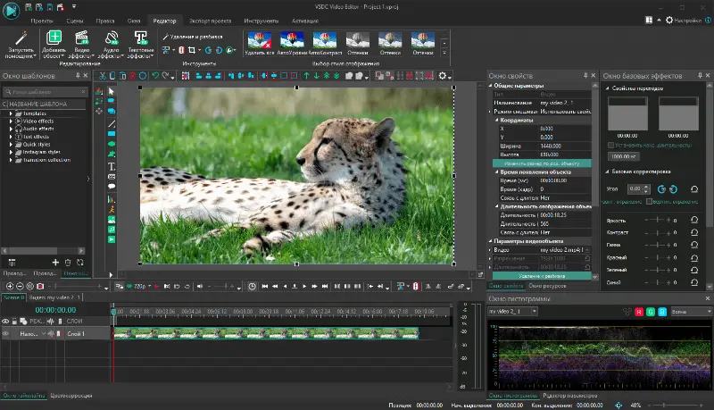Collapse the Базовая корректировка section

pyautogui.click(x=608, y=172)
